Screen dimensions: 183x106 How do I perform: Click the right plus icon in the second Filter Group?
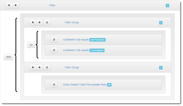(x=40, y=68)
